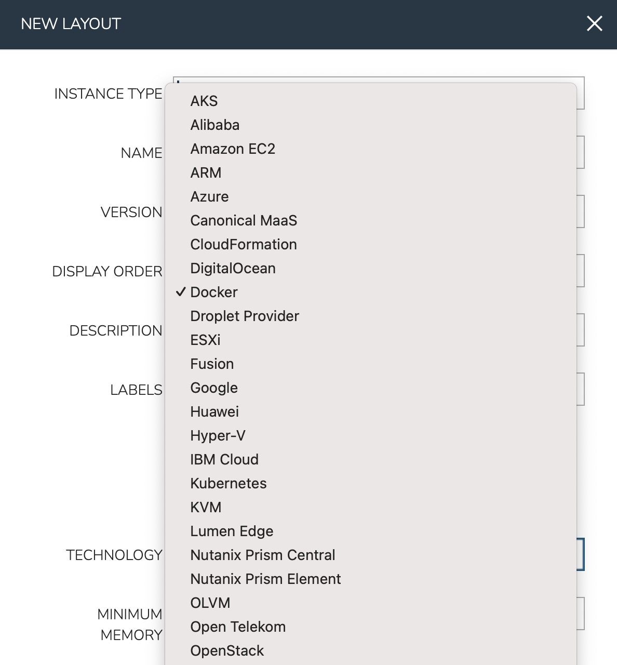The height and width of the screenshot is (665, 617).
Task: Select Hyper-V option
Action: coord(218,435)
